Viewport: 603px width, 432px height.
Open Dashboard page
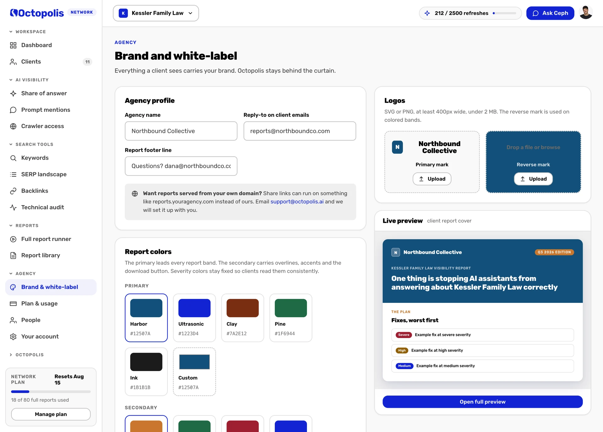click(51, 45)
